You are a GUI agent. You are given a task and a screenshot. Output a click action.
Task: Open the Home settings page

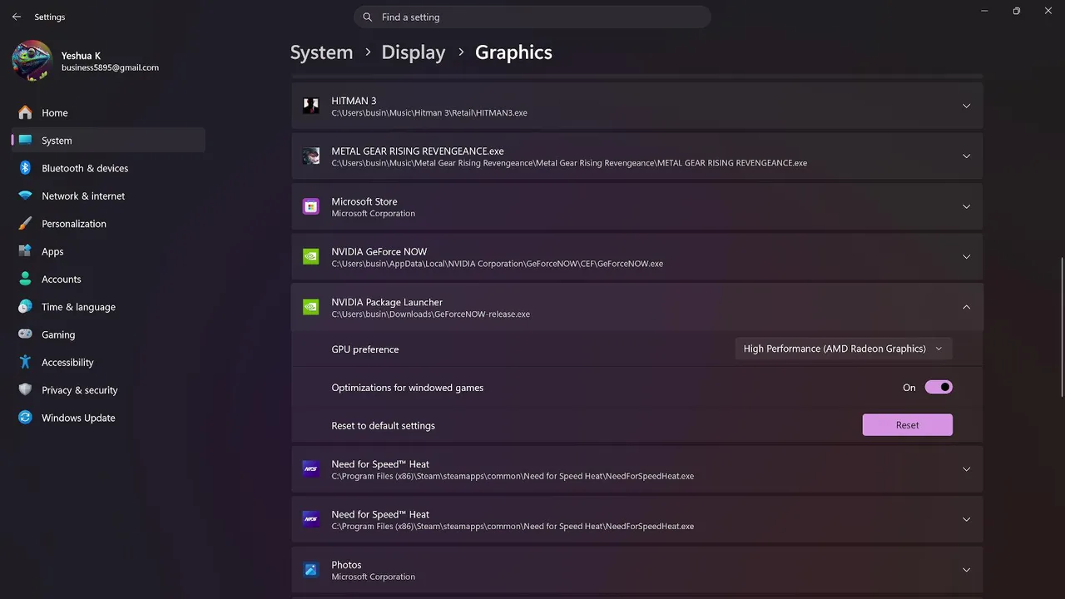[x=108, y=112]
